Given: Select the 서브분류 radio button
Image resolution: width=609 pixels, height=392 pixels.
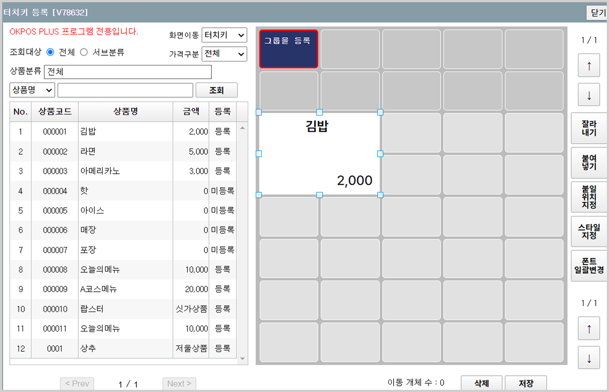Looking at the screenshot, I should pyautogui.click(x=84, y=52).
